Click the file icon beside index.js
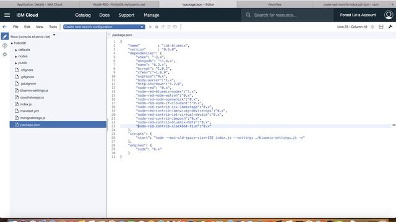This screenshot has height=222, width=396. tap(17, 104)
